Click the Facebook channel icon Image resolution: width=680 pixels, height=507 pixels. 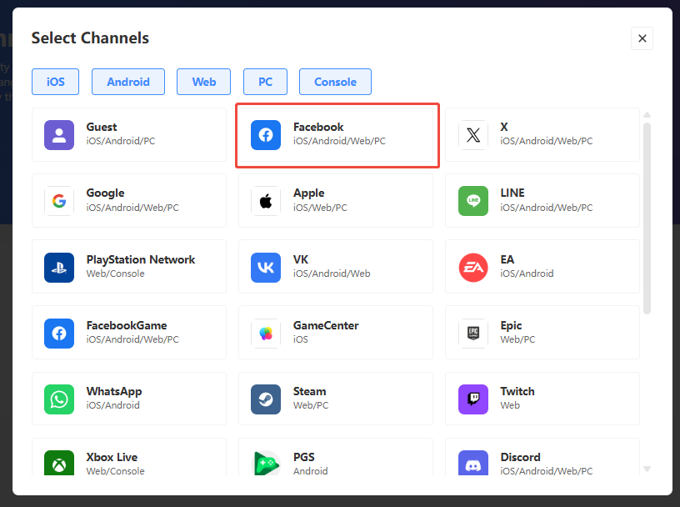point(266,135)
